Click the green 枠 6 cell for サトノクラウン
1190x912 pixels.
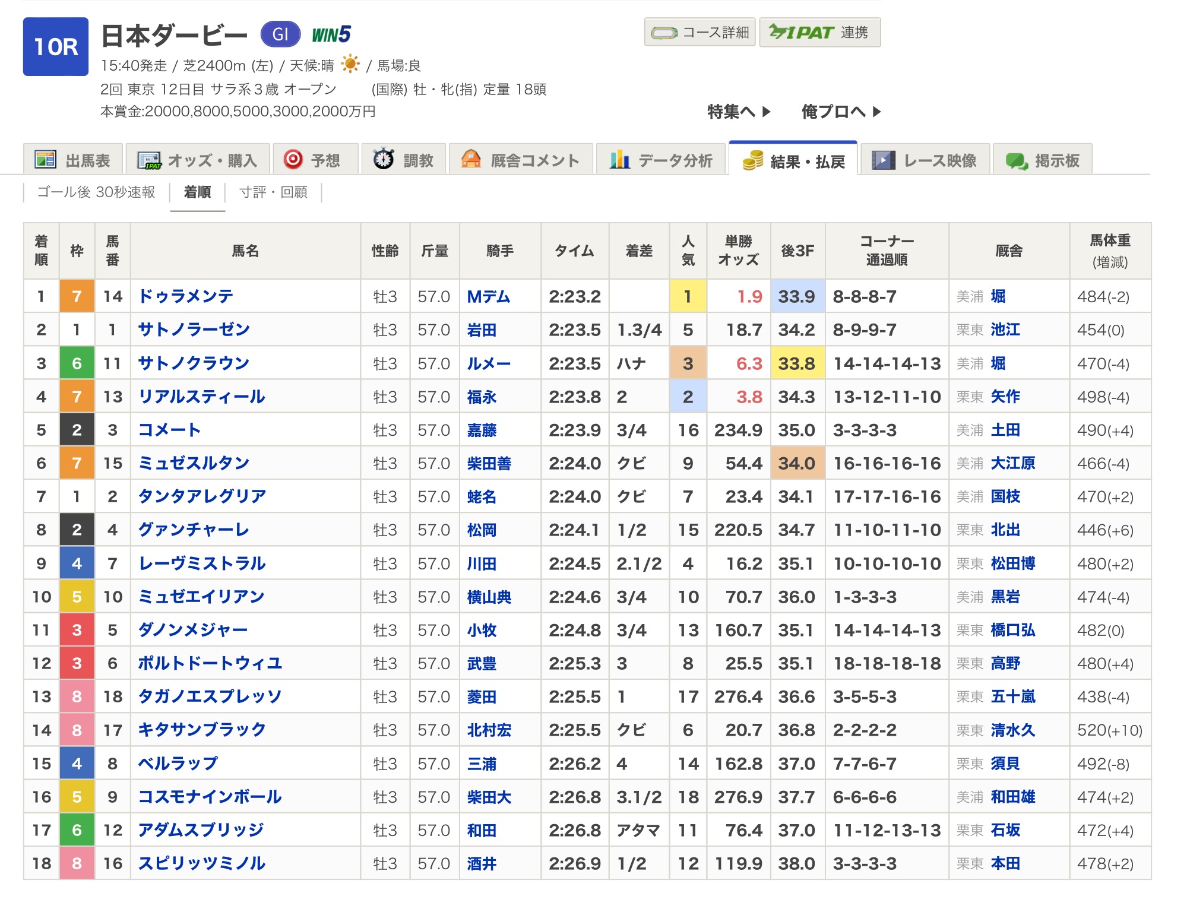77,363
